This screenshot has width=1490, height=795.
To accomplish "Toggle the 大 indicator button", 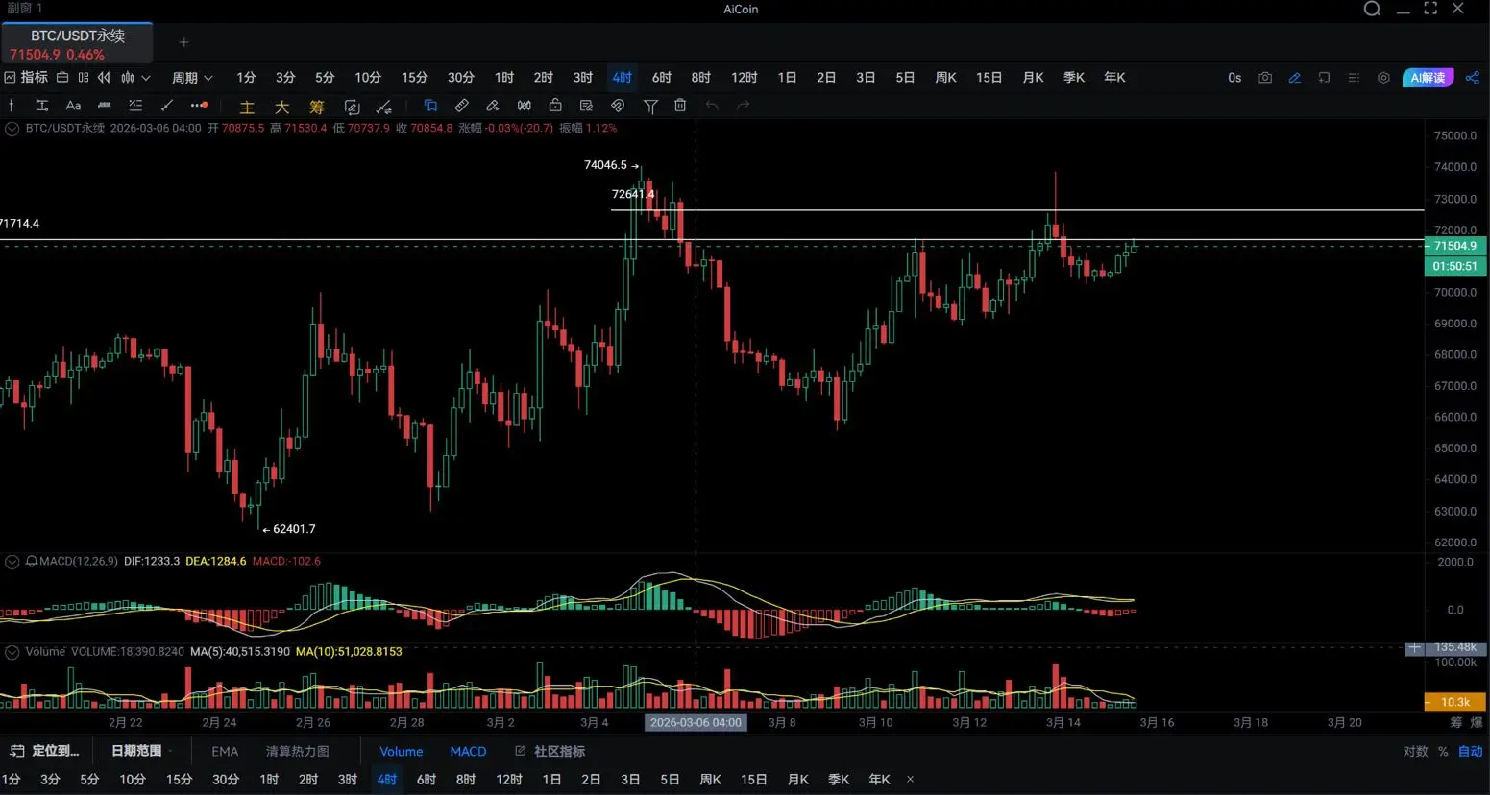I will [x=281, y=107].
